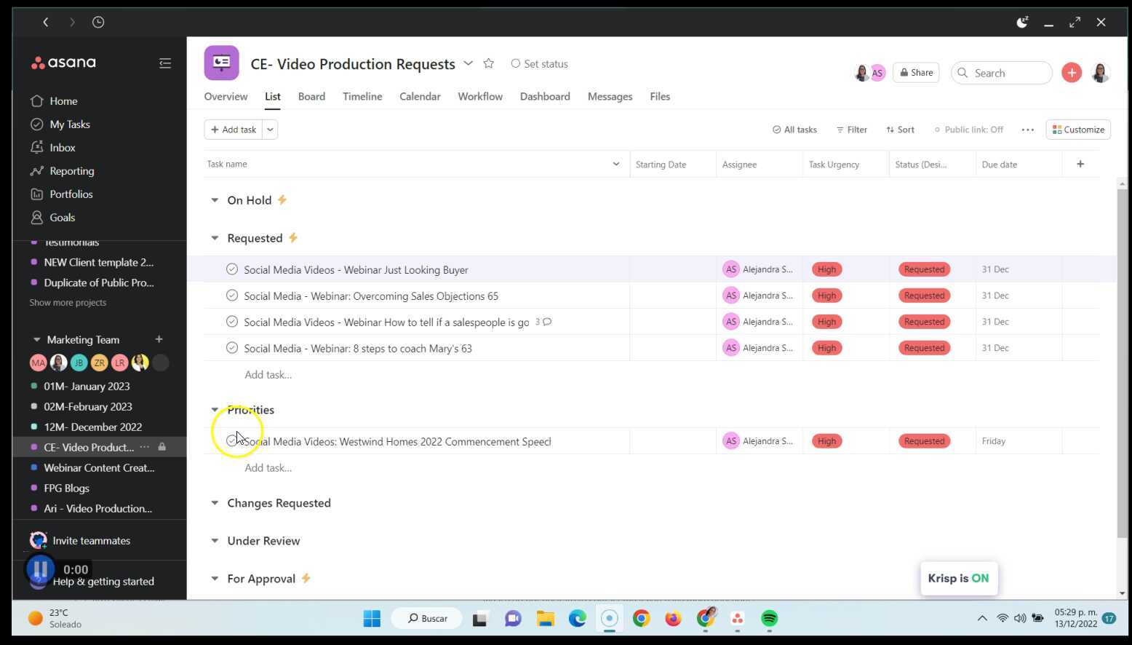
Task: Switch to the Board tab
Action: (x=311, y=97)
